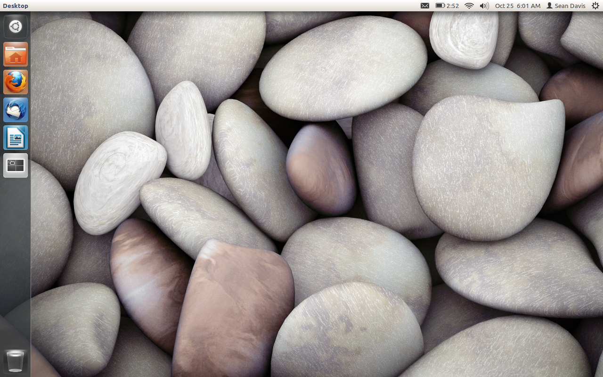
Task: Open the workspace switcher
Action: [15, 165]
